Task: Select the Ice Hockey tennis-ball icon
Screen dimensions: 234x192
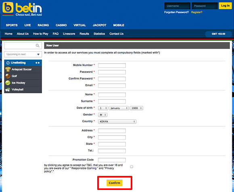Action: [x=8, y=83]
